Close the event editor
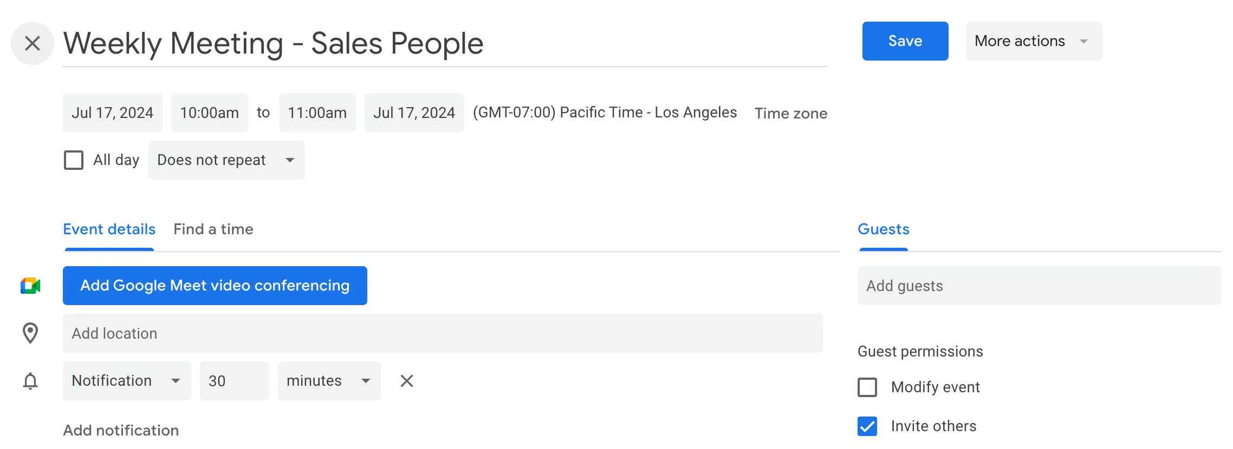The height and width of the screenshot is (449, 1233). click(32, 43)
